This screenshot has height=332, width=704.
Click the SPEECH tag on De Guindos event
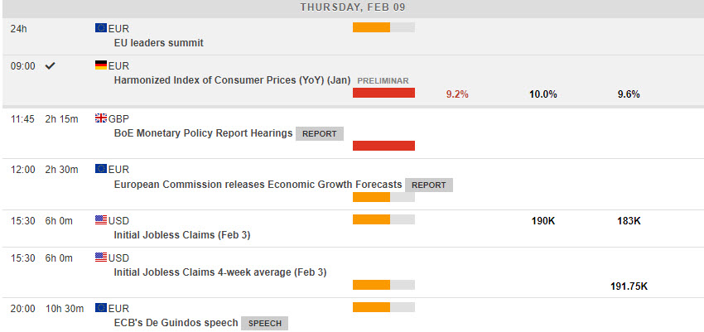pyautogui.click(x=265, y=323)
